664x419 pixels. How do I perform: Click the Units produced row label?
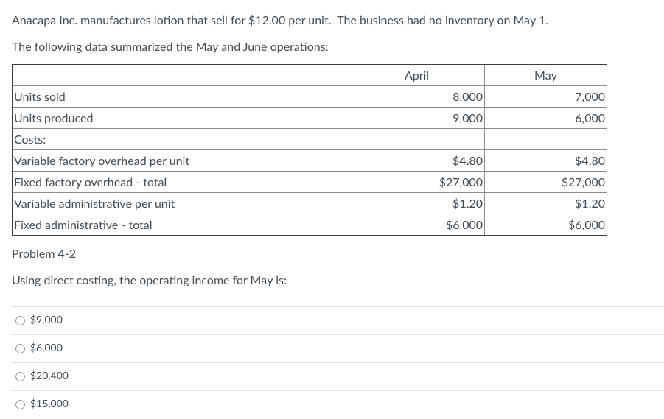pos(54,119)
